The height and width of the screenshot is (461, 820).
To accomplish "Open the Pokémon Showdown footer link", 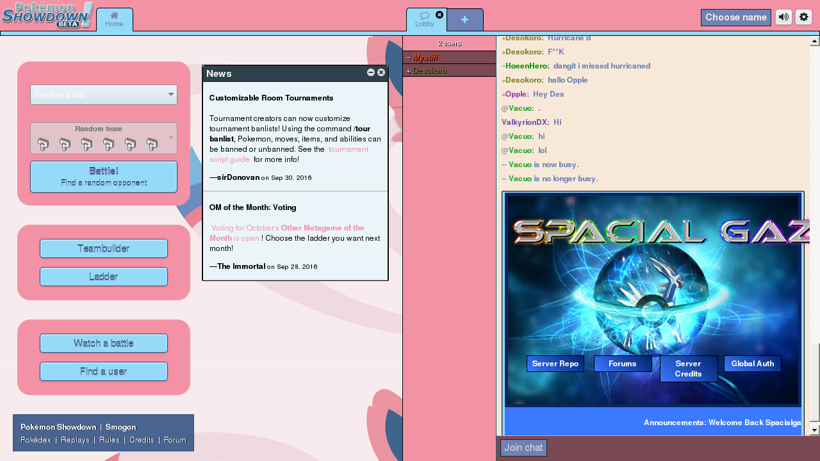I will [x=58, y=427].
